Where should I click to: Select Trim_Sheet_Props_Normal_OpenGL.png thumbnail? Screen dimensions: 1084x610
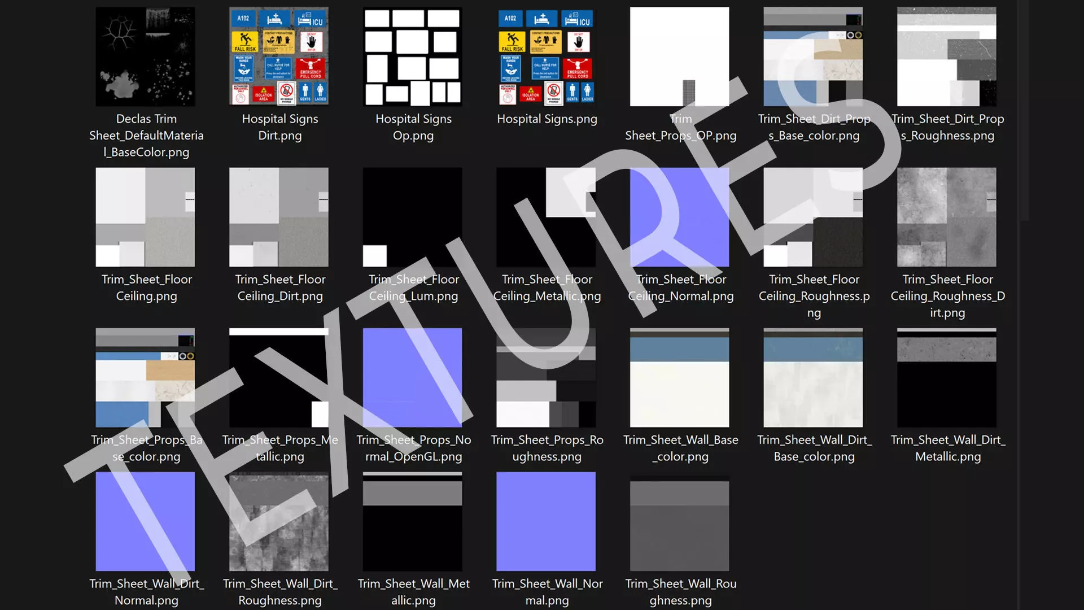(x=413, y=377)
